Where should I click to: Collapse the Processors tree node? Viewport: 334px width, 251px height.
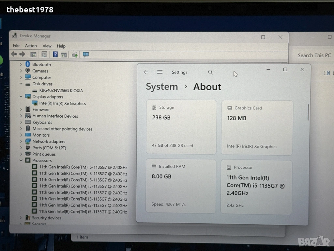point(21,160)
